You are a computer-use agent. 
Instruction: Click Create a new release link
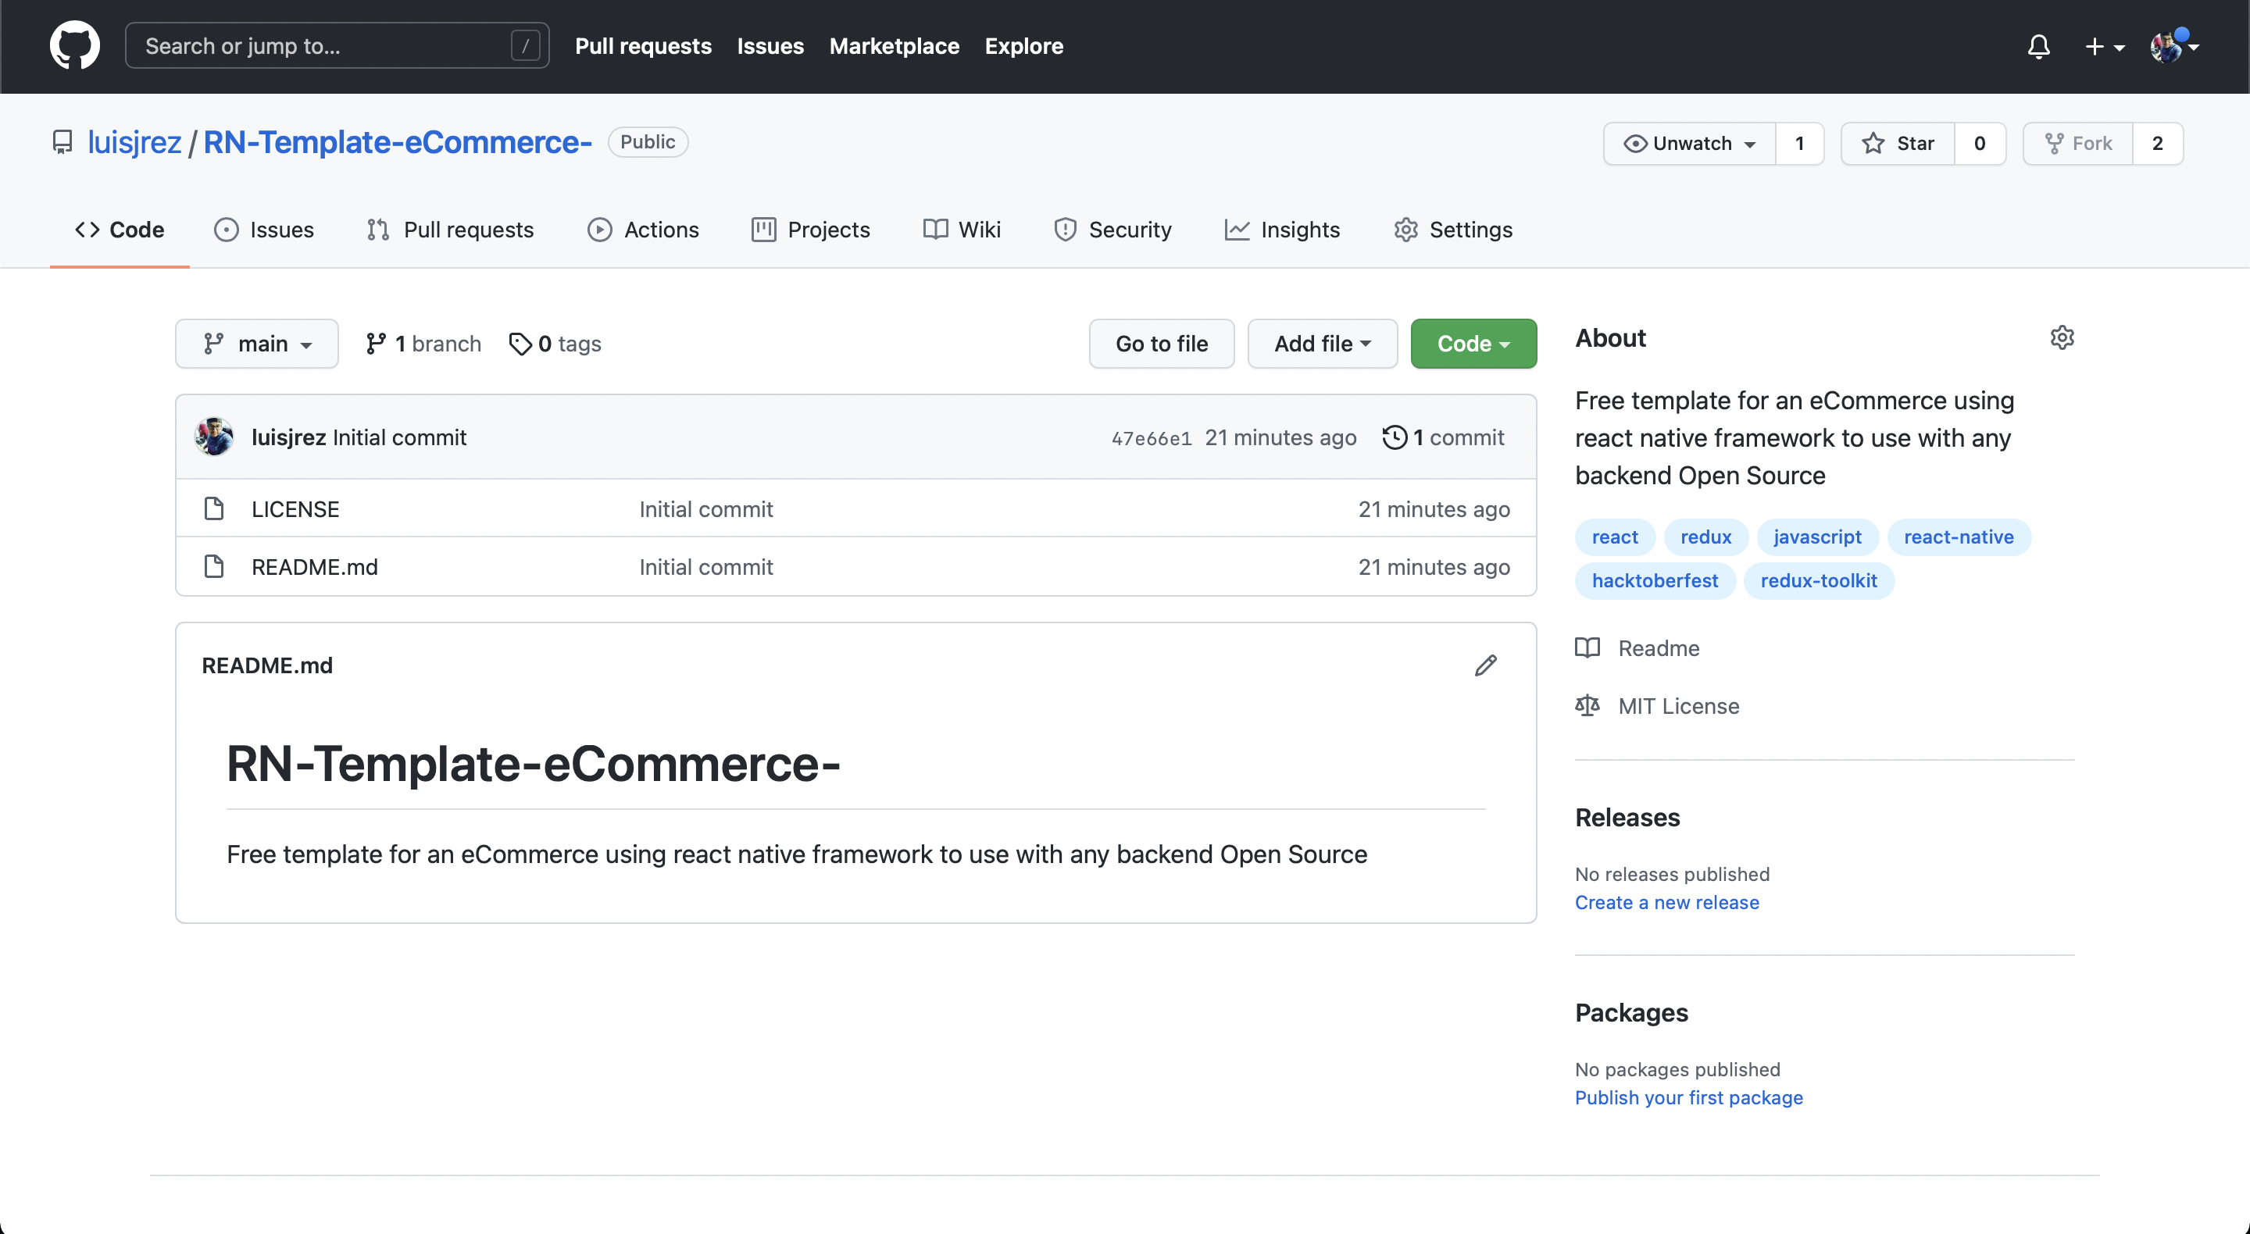coord(1666,902)
